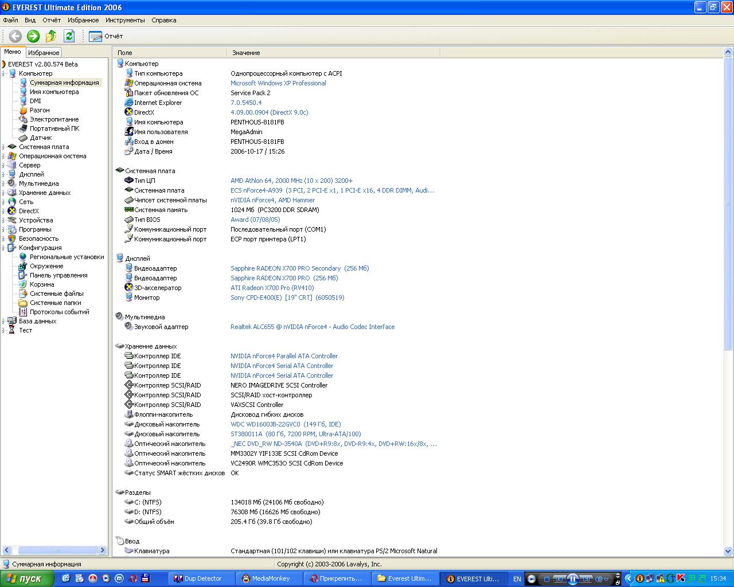Click the Системные файлы icon

pos(23,293)
